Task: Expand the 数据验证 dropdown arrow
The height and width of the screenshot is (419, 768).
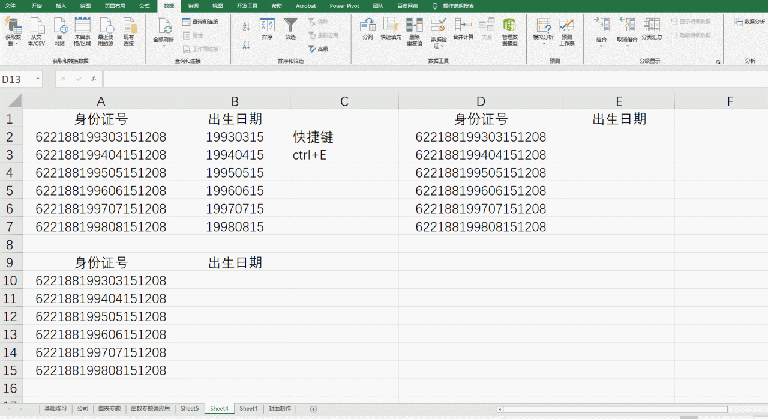Action: (x=442, y=46)
